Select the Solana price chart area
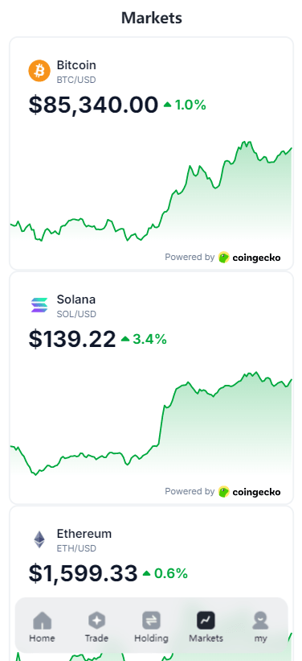302x661 pixels. tap(151, 423)
